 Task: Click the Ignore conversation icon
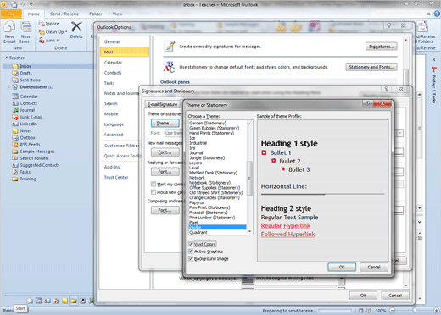point(42,24)
